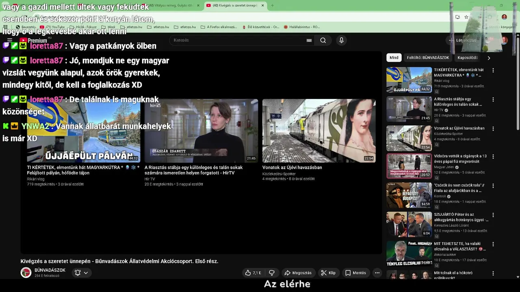The width and height of the screenshot is (520, 292).
Task: Open Halállabirintus - RO bookmark
Action: tap(302, 27)
